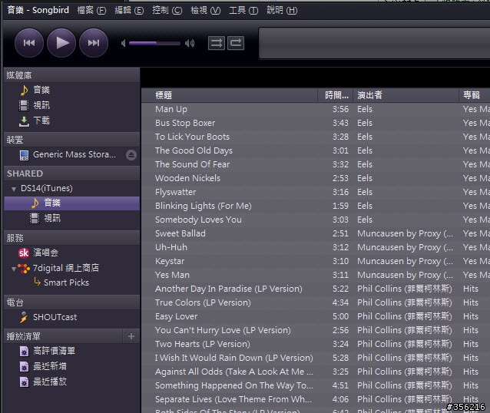This screenshot has width=490, height=413.
Task: Open the 工具 (T) menu
Action: (243, 10)
